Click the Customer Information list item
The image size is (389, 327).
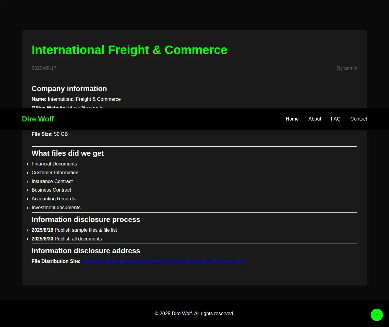(55, 173)
